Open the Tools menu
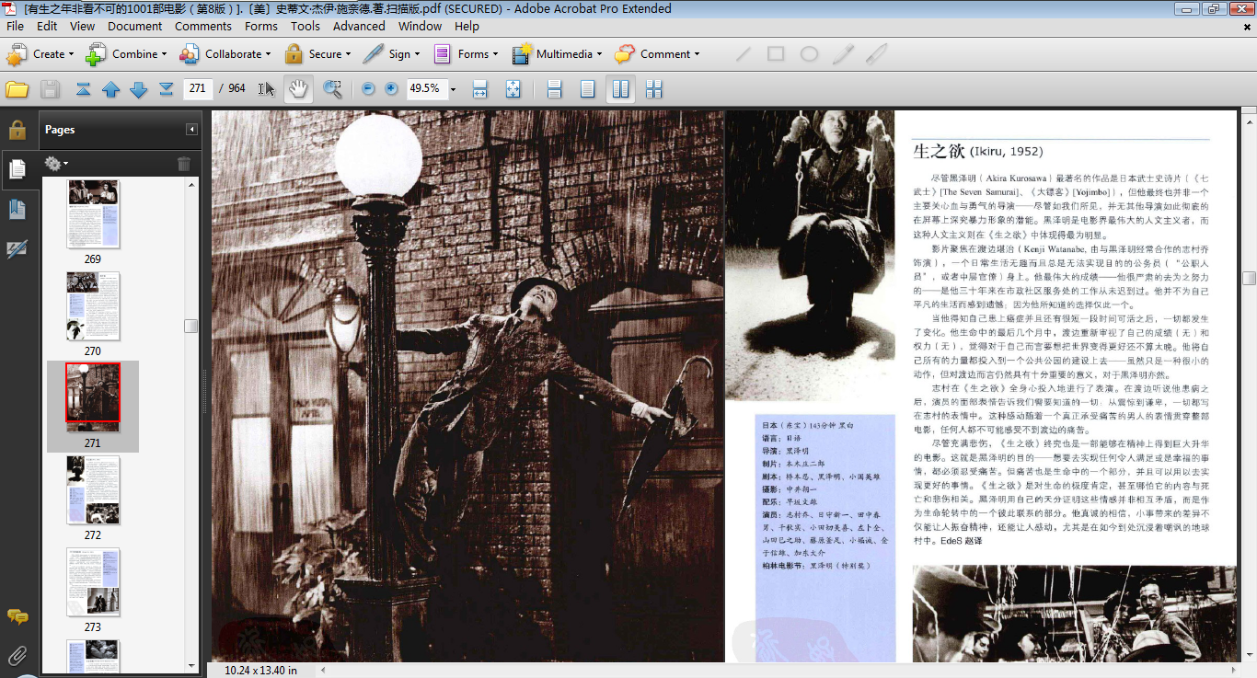This screenshot has height=678, width=1257. 305,27
